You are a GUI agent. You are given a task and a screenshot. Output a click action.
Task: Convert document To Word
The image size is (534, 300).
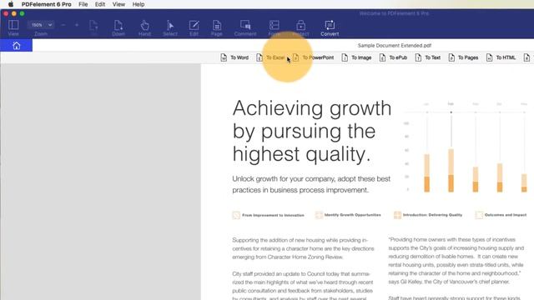(x=234, y=57)
